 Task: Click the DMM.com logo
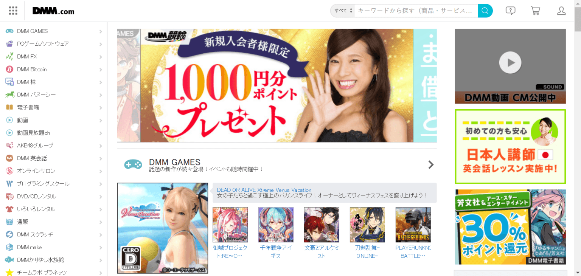tap(53, 11)
